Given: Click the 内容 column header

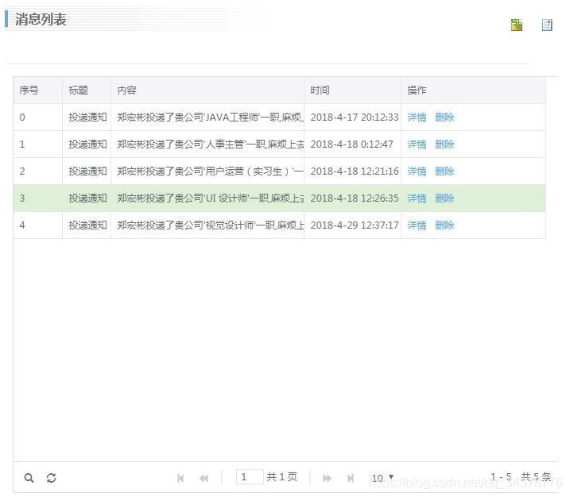Looking at the screenshot, I should tap(207, 90).
